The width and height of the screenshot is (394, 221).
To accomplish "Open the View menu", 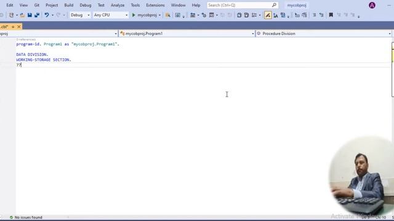I will pos(23,6).
